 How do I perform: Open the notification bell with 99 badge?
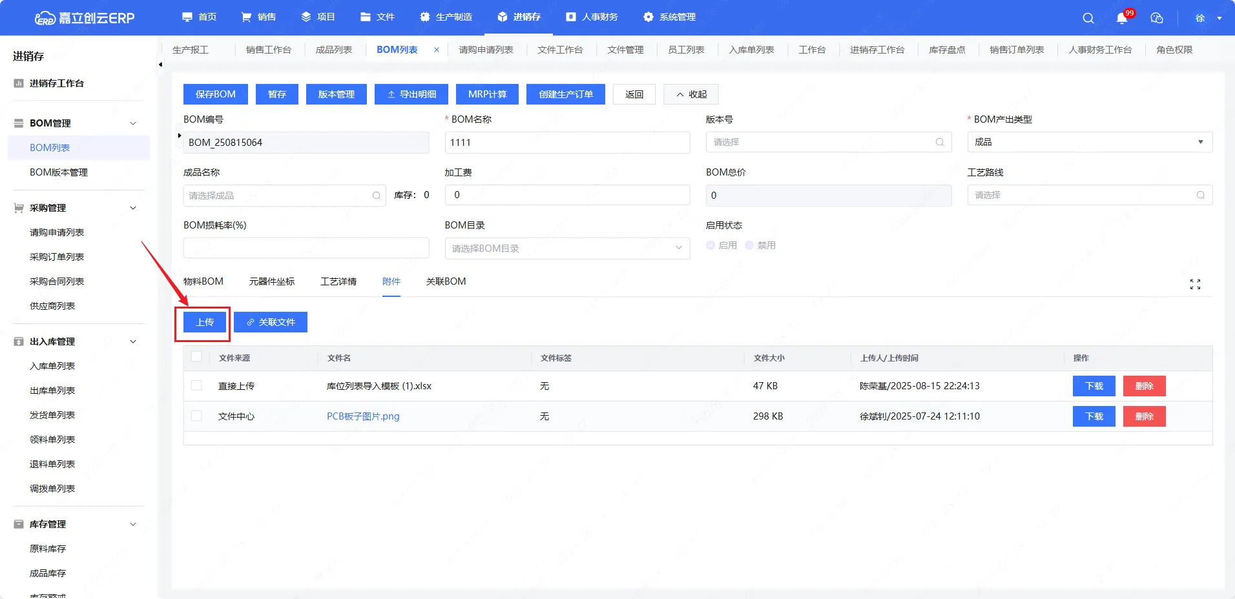(x=1122, y=18)
